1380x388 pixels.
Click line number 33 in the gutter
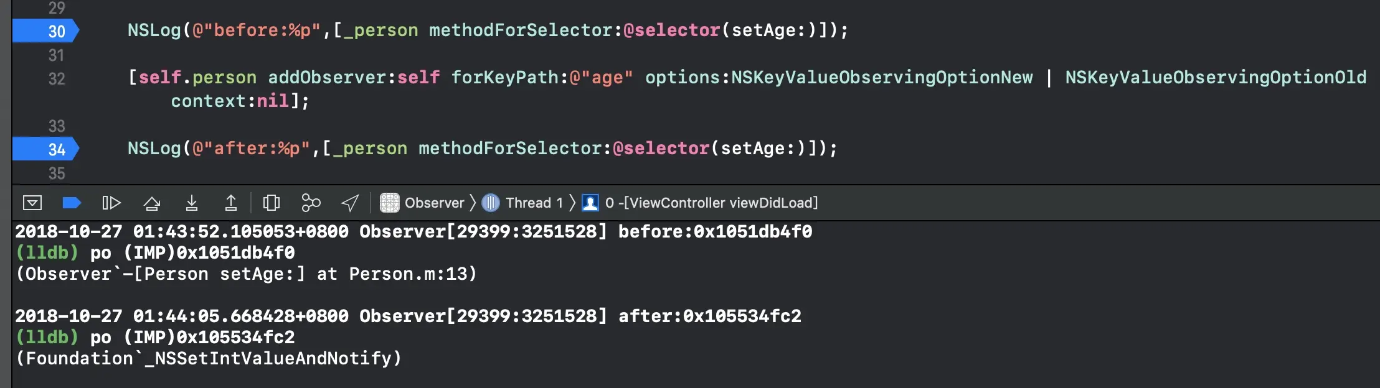(57, 126)
